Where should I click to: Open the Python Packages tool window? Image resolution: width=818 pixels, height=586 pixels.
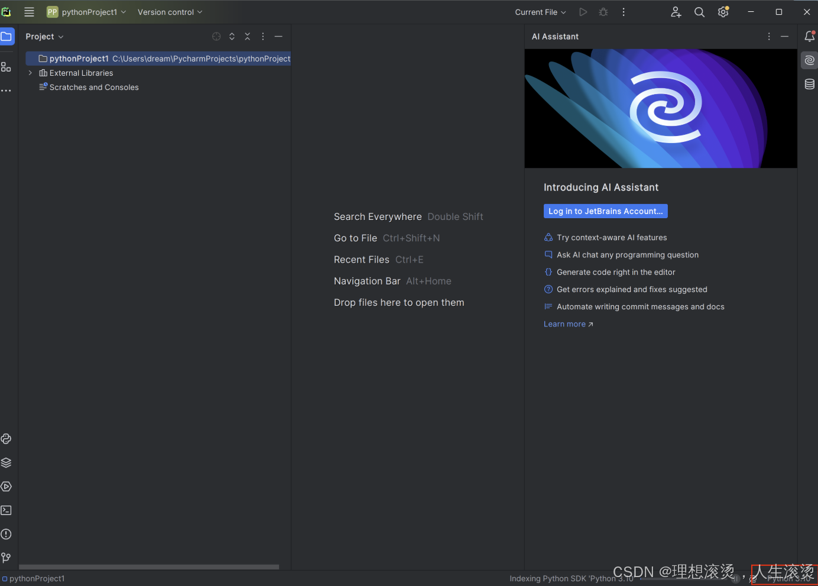(6, 462)
